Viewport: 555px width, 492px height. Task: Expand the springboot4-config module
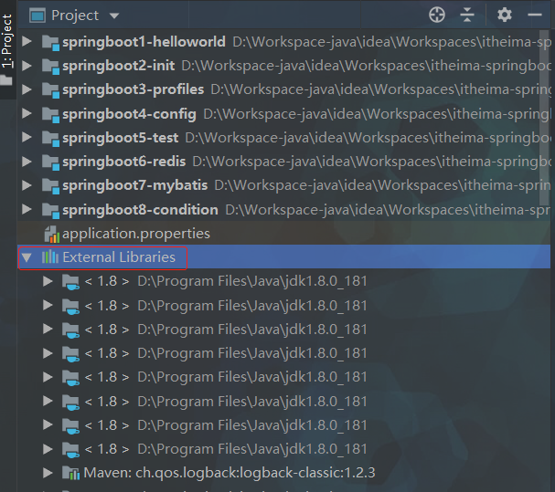tap(27, 113)
